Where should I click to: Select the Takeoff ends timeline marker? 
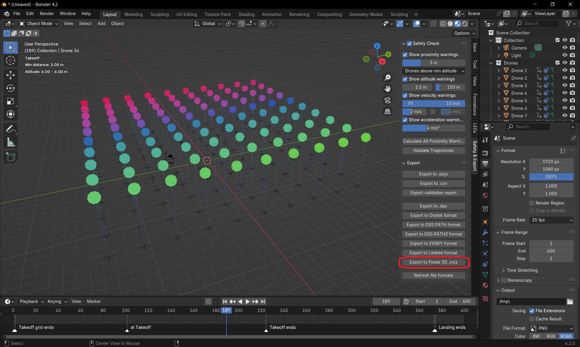[266, 330]
